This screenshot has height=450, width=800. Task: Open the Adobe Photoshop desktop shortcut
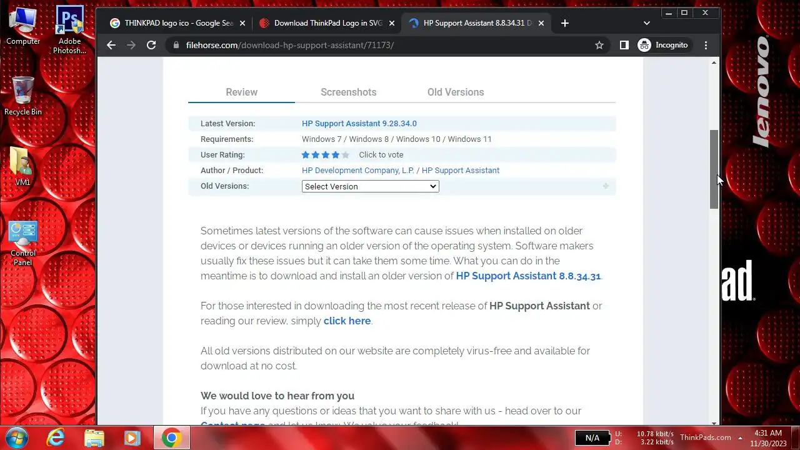[69, 29]
